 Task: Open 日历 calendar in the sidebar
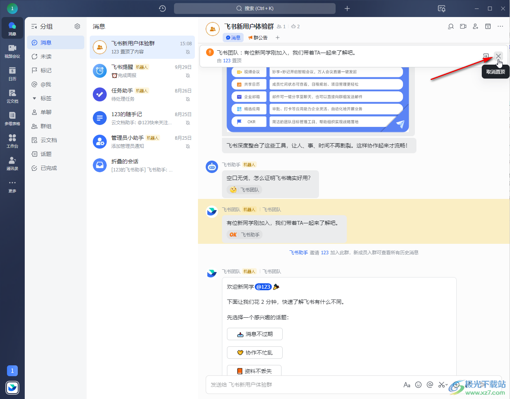[12, 73]
